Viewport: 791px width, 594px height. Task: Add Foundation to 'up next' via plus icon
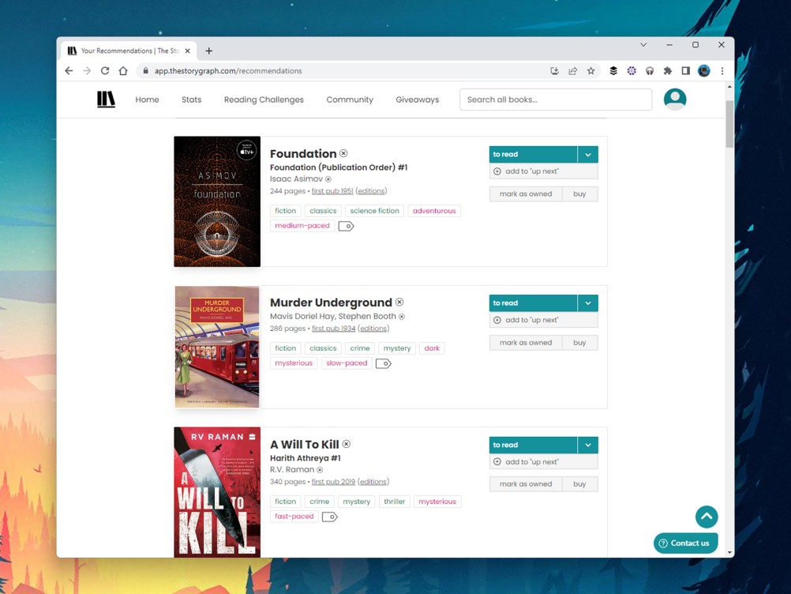click(497, 171)
